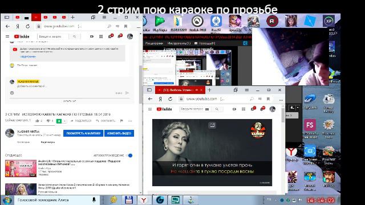
Task: Click ПОСМОТРЕТЬ АНАЛИТИКУ button
Action: tap(83, 133)
